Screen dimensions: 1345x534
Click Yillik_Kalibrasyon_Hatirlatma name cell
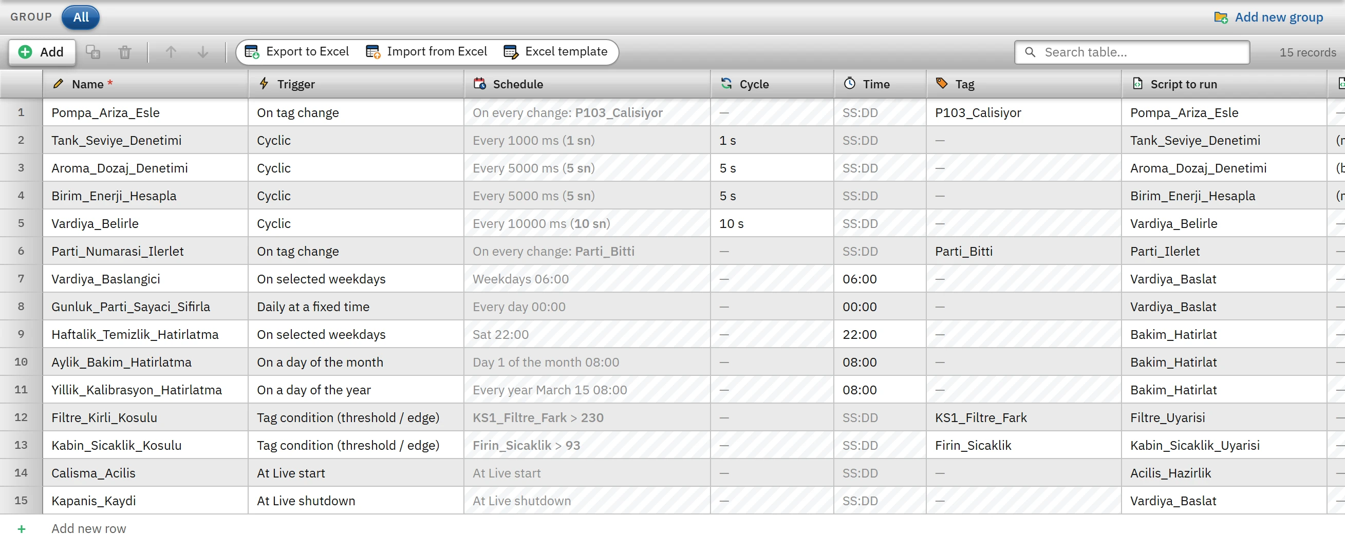[x=145, y=389]
